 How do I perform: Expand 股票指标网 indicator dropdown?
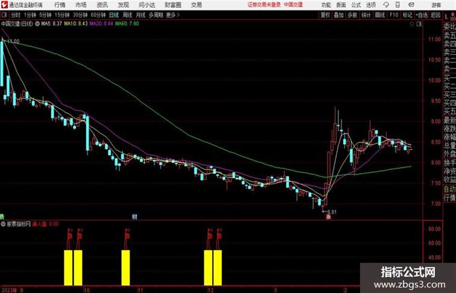pyautogui.click(x=3, y=224)
